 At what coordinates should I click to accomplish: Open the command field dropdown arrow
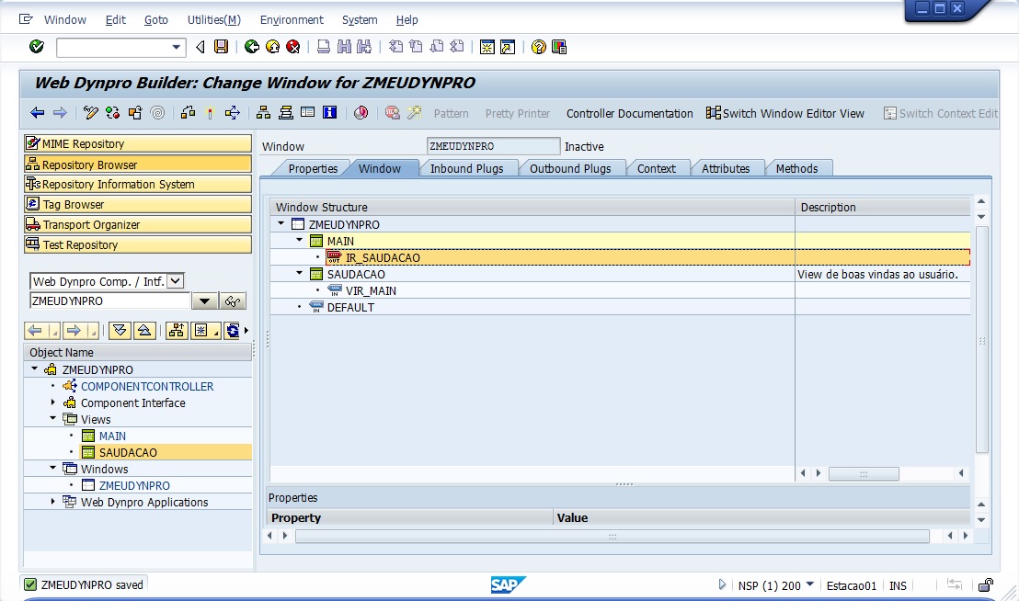click(177, 47)
